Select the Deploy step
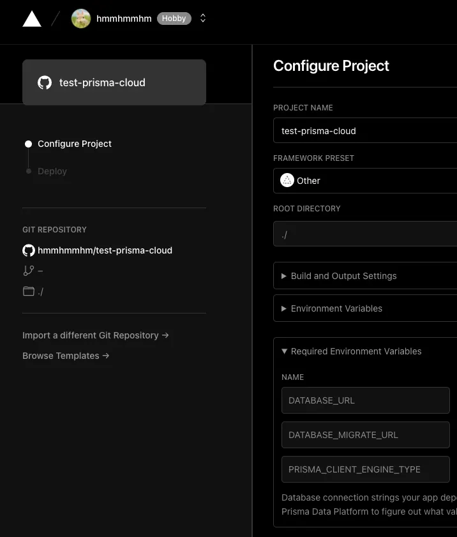 pyautogui.click(x=52, y=171)
